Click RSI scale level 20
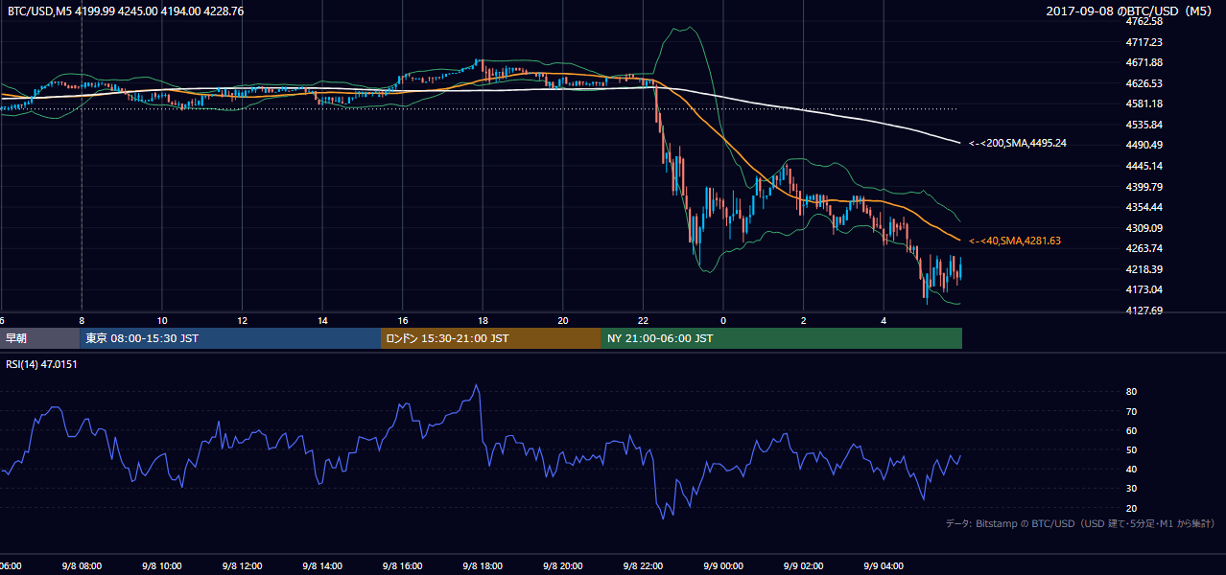This screenshot has height=575, width=1226. pos(1132,508)
